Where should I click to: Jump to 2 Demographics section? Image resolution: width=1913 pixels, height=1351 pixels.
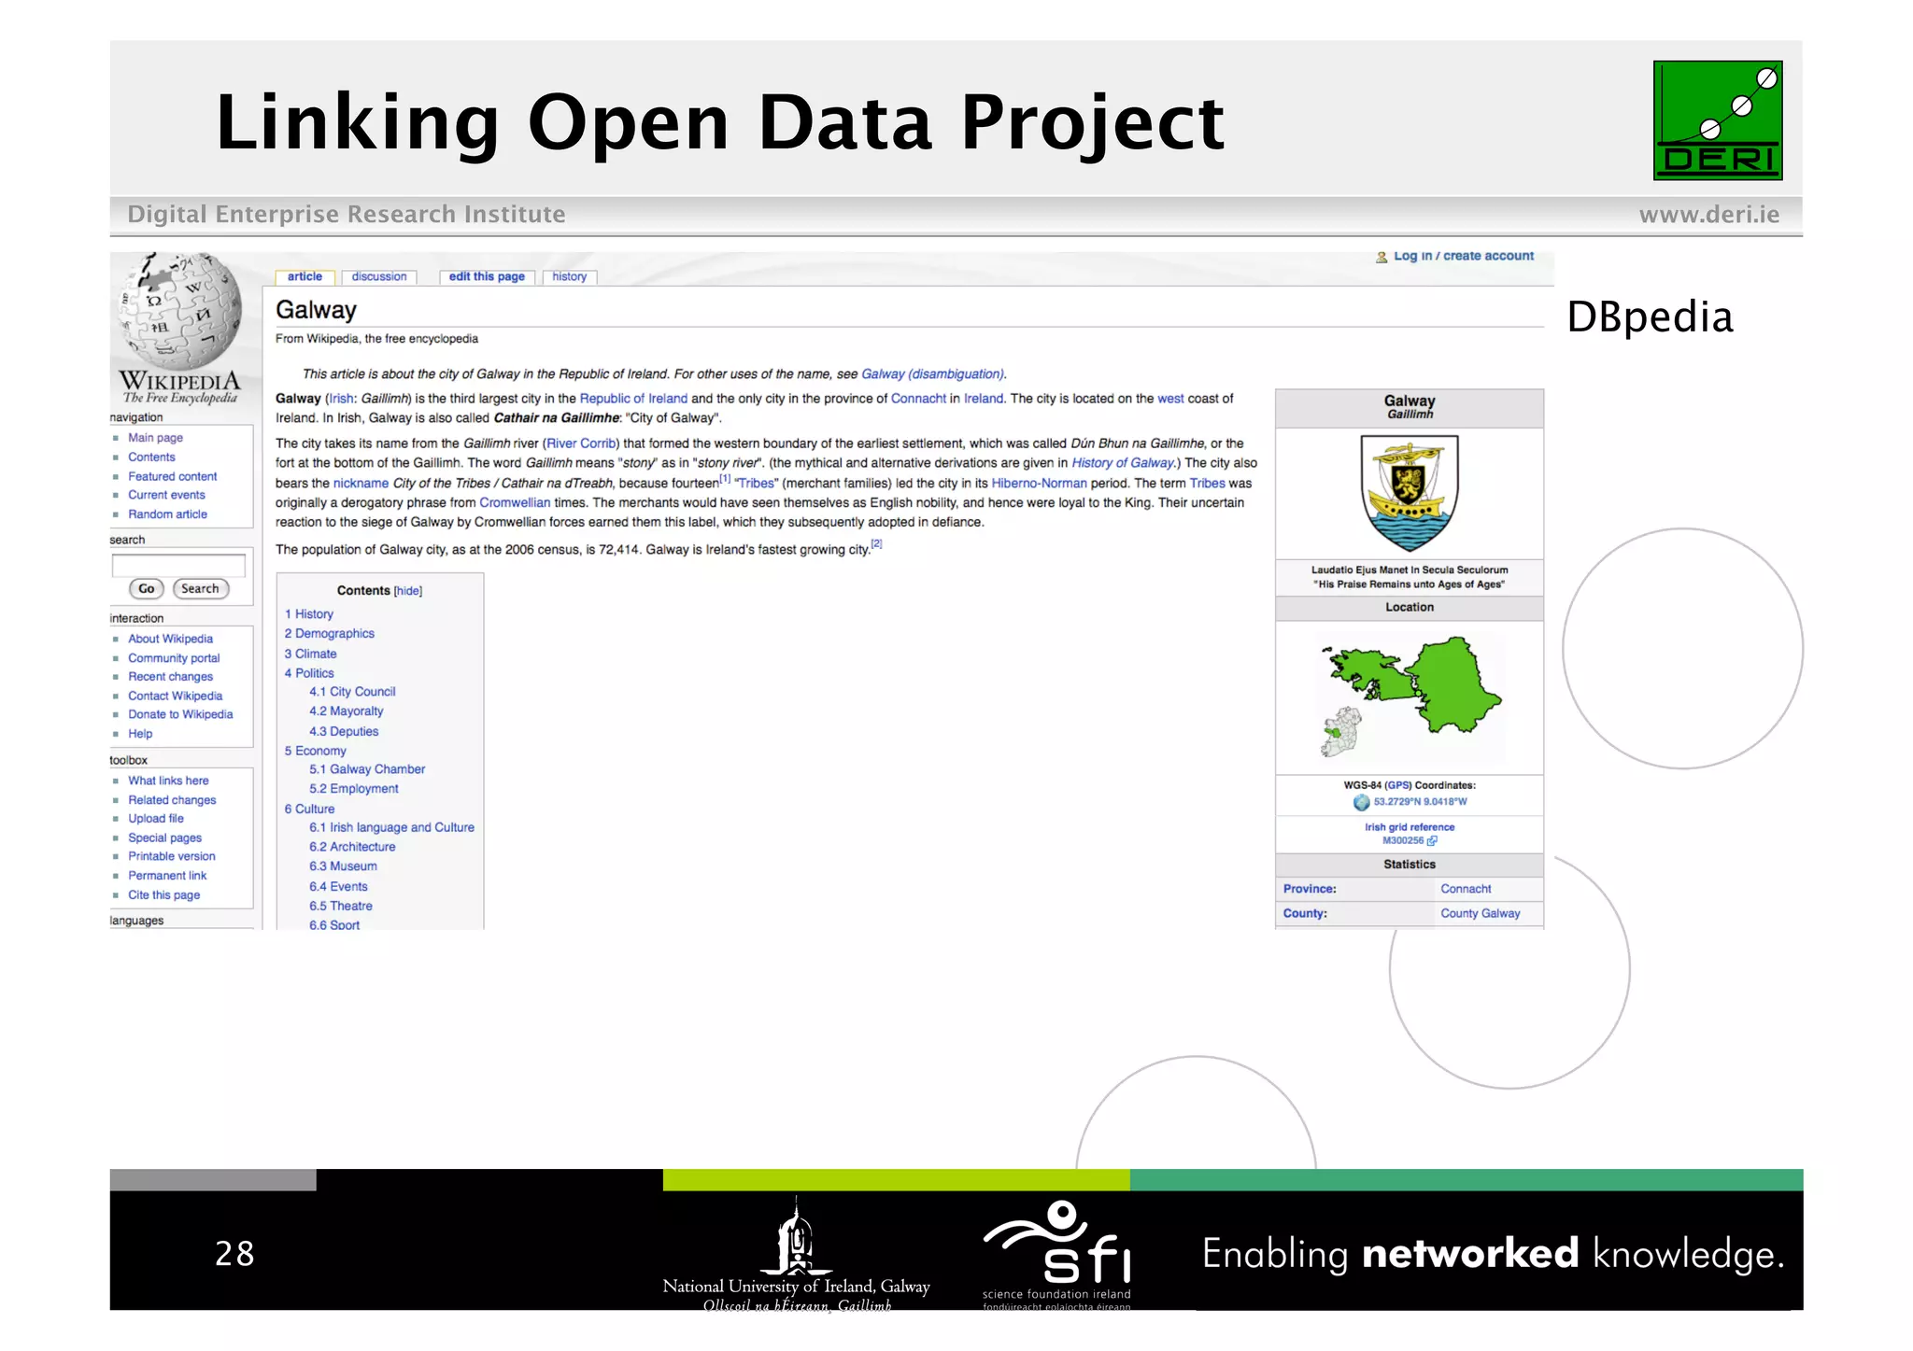[330, 634]
